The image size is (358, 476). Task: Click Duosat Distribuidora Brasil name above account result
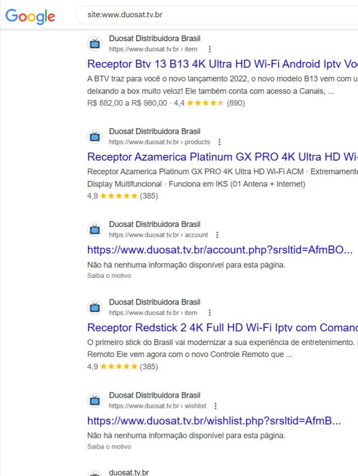tap(155, 224)
